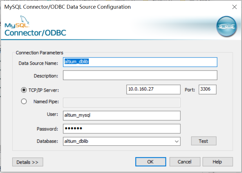242x173 pixels.
Task: Confirm with the OK button
Action: point(151,162)
